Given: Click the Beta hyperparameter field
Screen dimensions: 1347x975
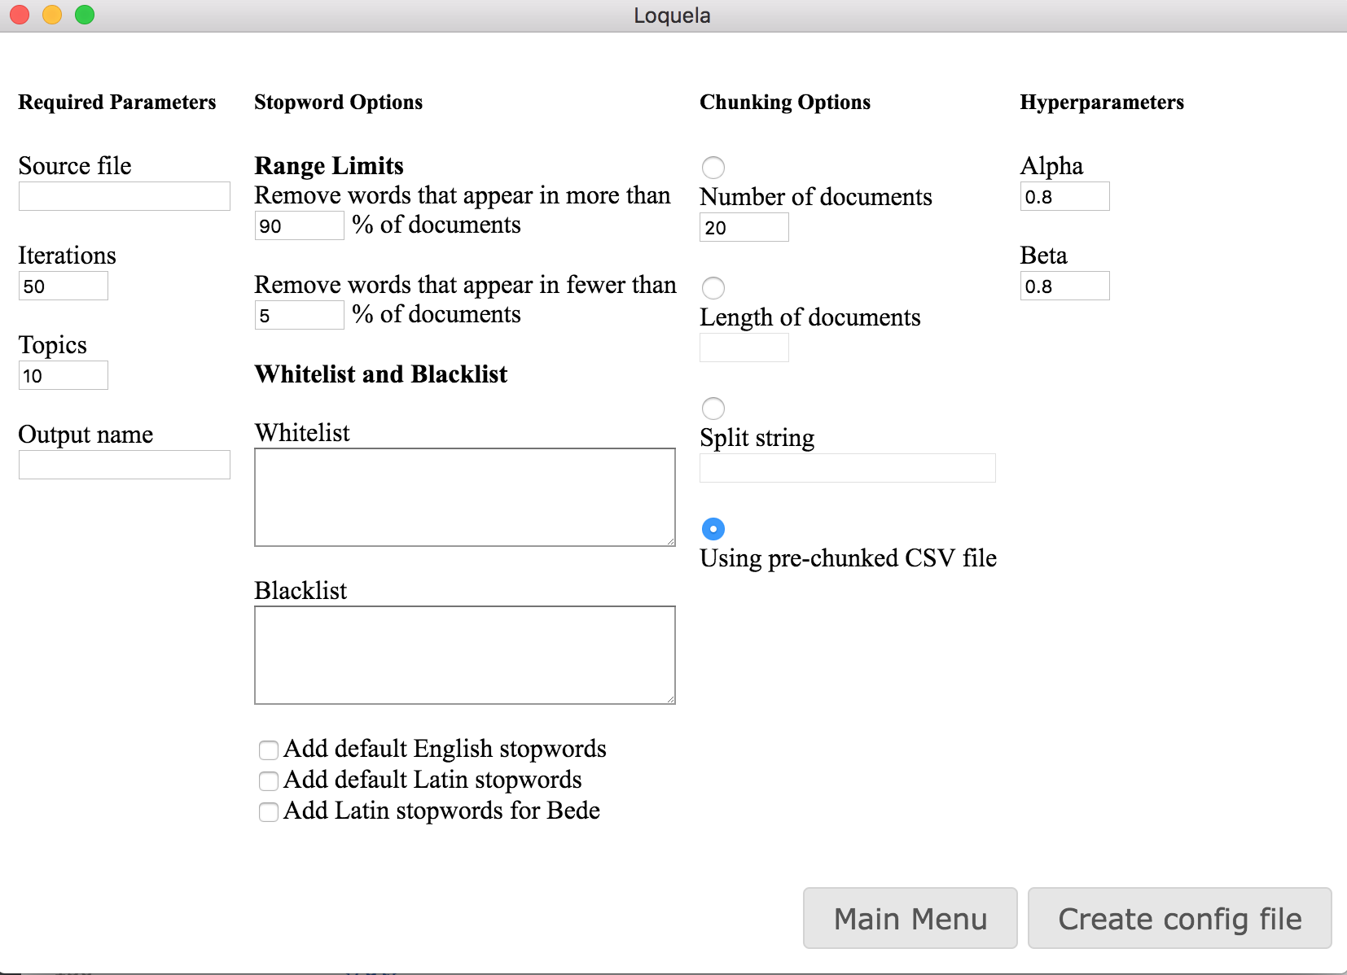Looking at the screenshot, I should click(x=1064, y=286).
